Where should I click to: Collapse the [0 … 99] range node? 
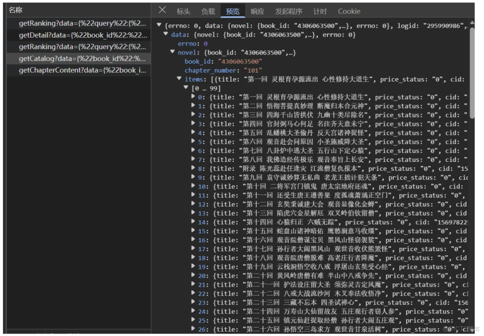(x=186, y=88)
